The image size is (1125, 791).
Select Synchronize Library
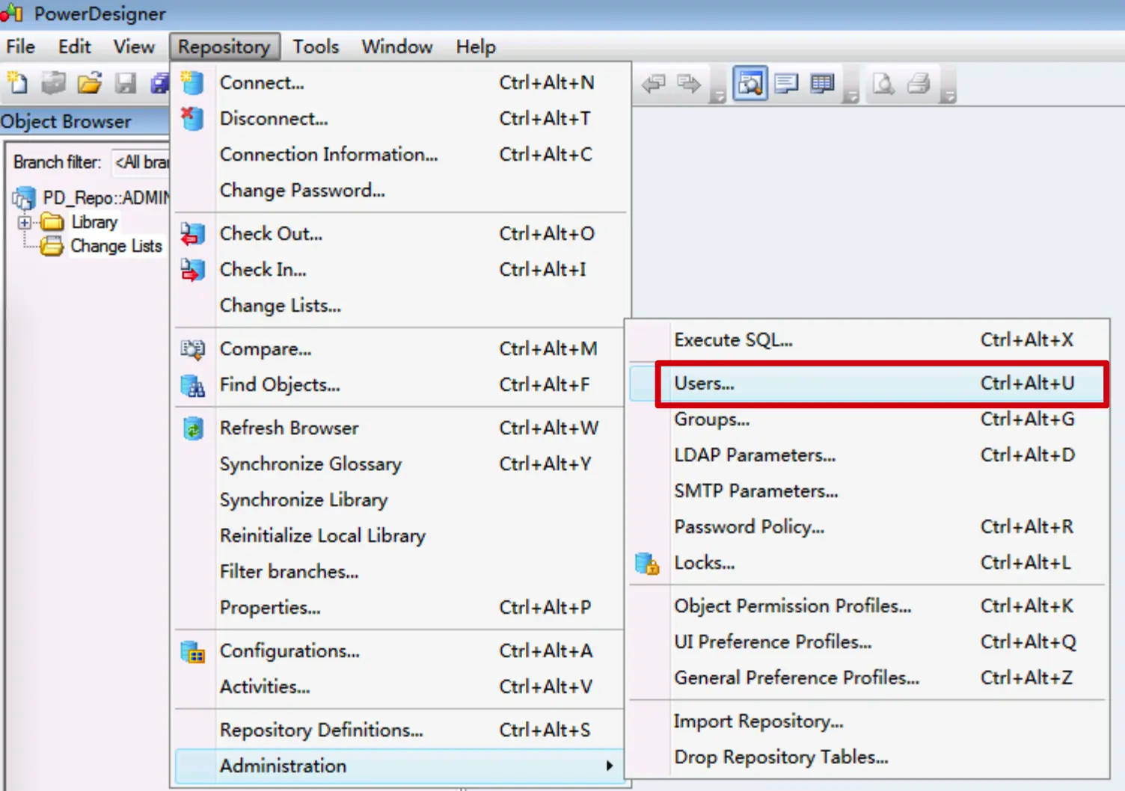point(401,500)
